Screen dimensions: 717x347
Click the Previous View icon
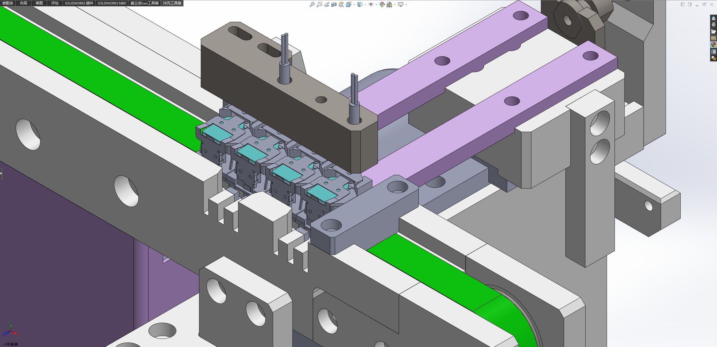click(x=327, y=4)
